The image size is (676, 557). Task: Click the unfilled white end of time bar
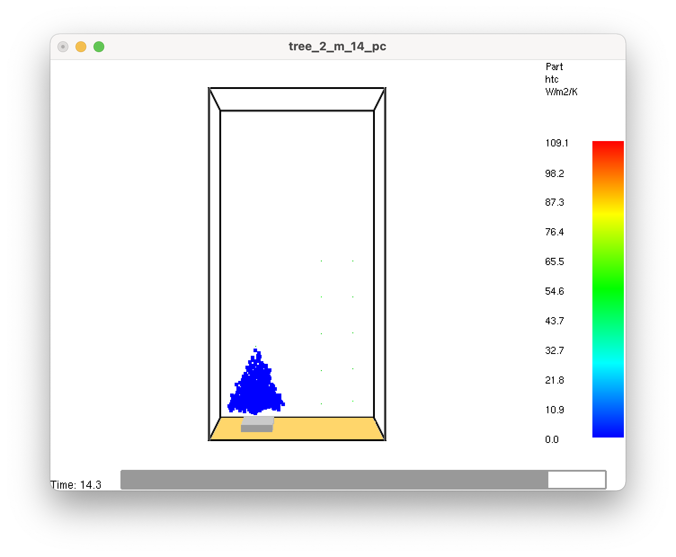(577, 480)
